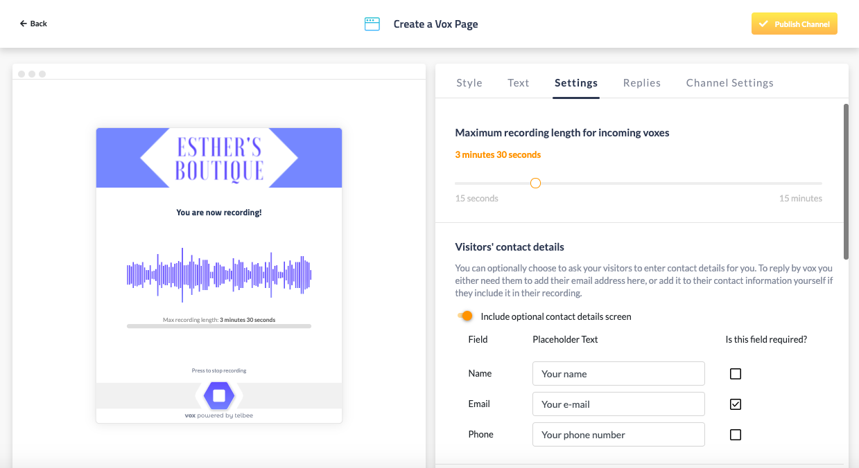Click the Name placeholder text field
859x468 pixels.
coord(618,374)
